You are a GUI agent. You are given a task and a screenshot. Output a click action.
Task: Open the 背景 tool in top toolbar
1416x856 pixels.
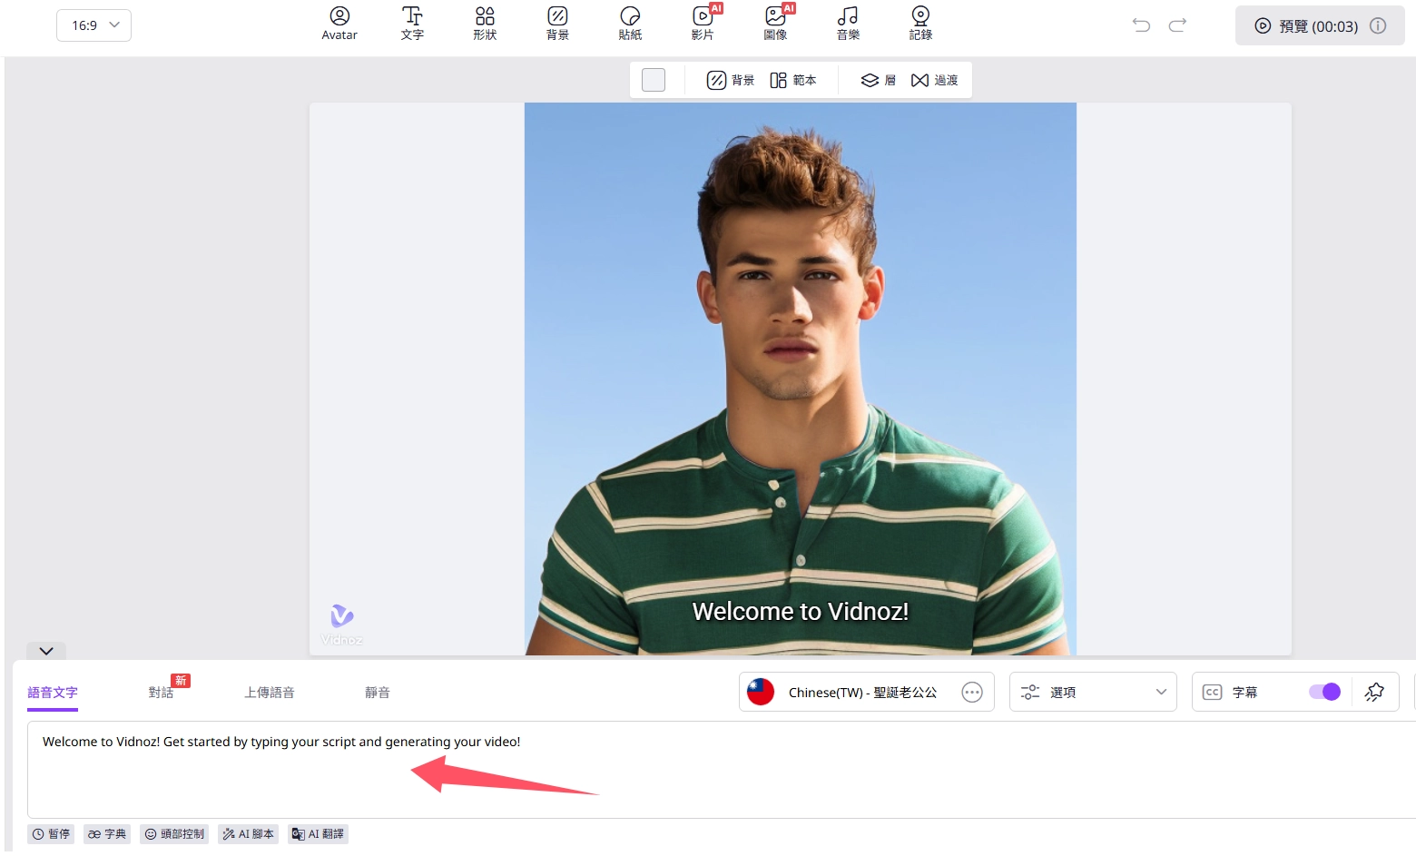click(557, 24)
